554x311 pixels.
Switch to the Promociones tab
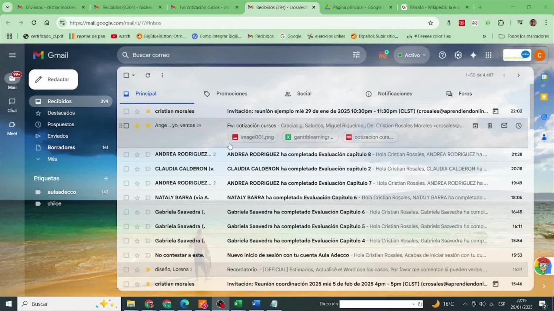pyautogui.click(x=231, y=94)
